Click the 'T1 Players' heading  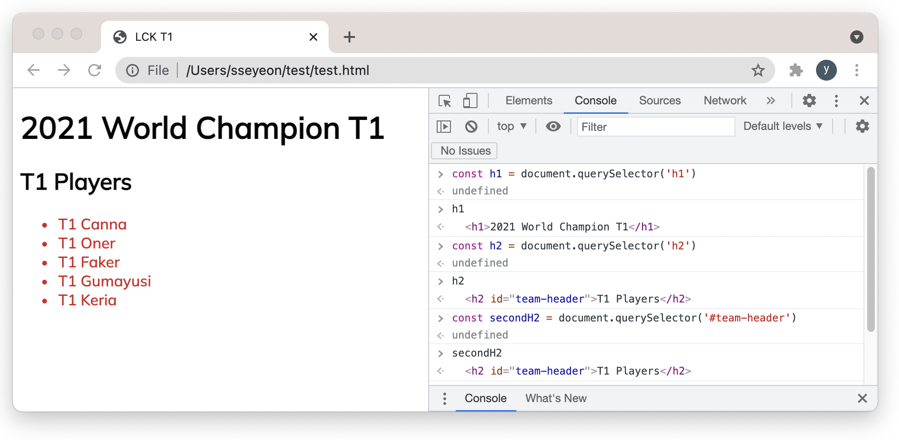tap(76, 182)
